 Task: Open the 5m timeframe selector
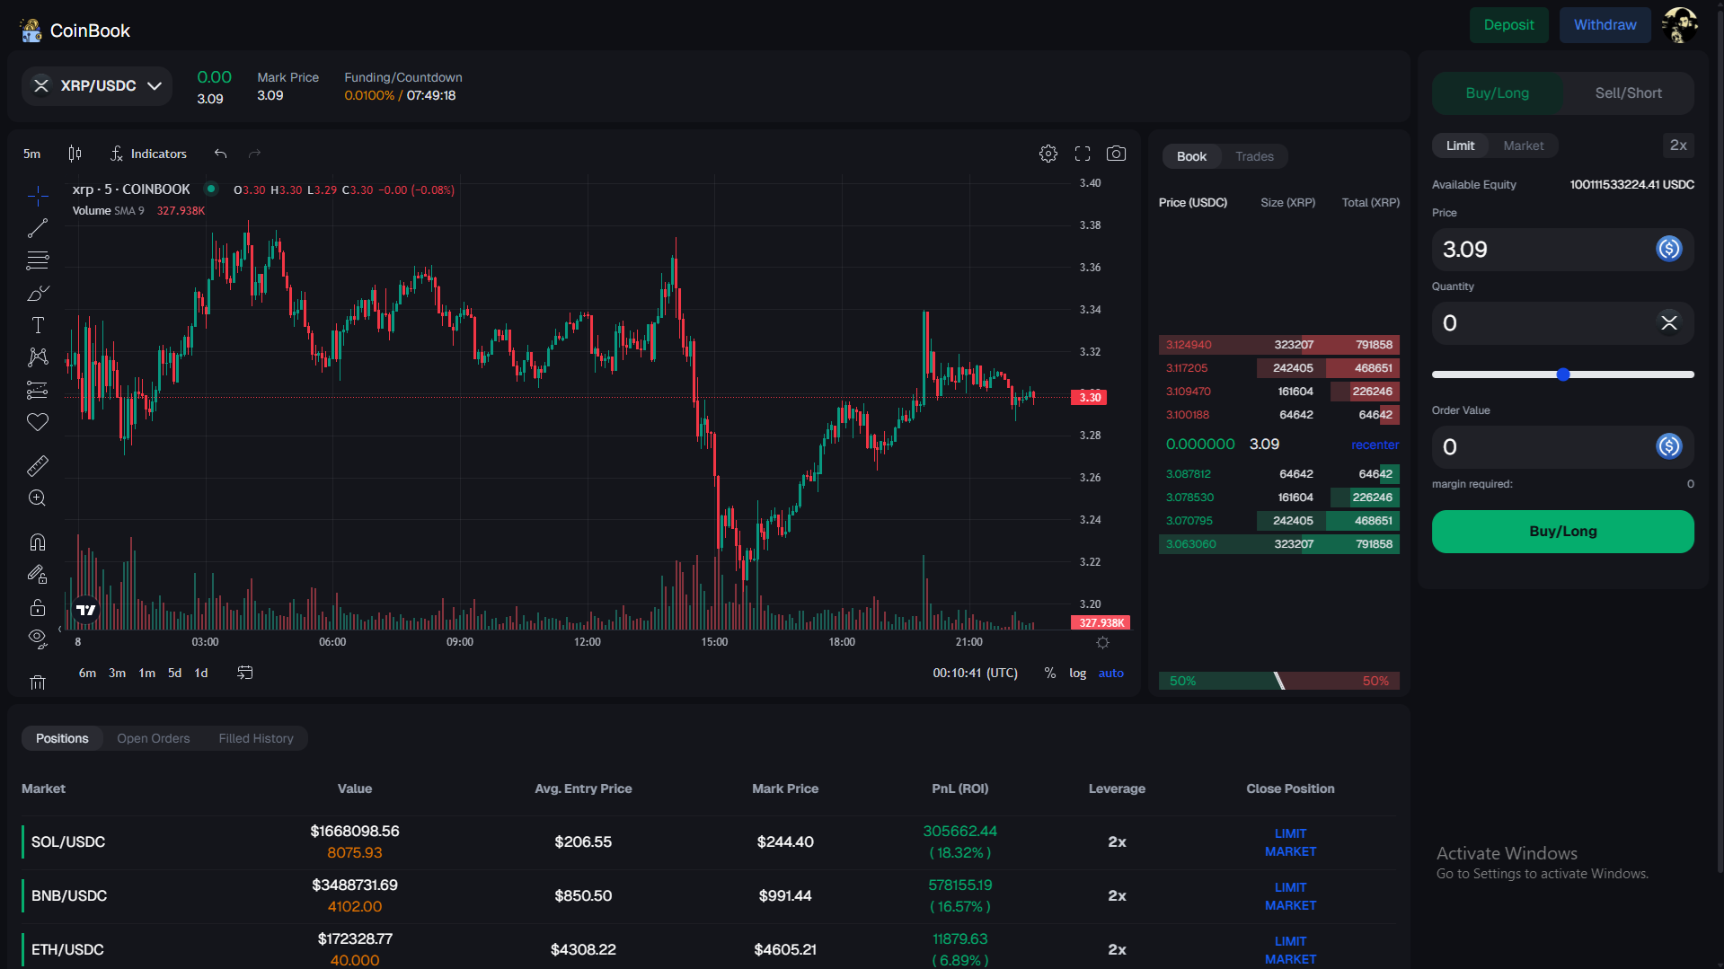[32, 154]
